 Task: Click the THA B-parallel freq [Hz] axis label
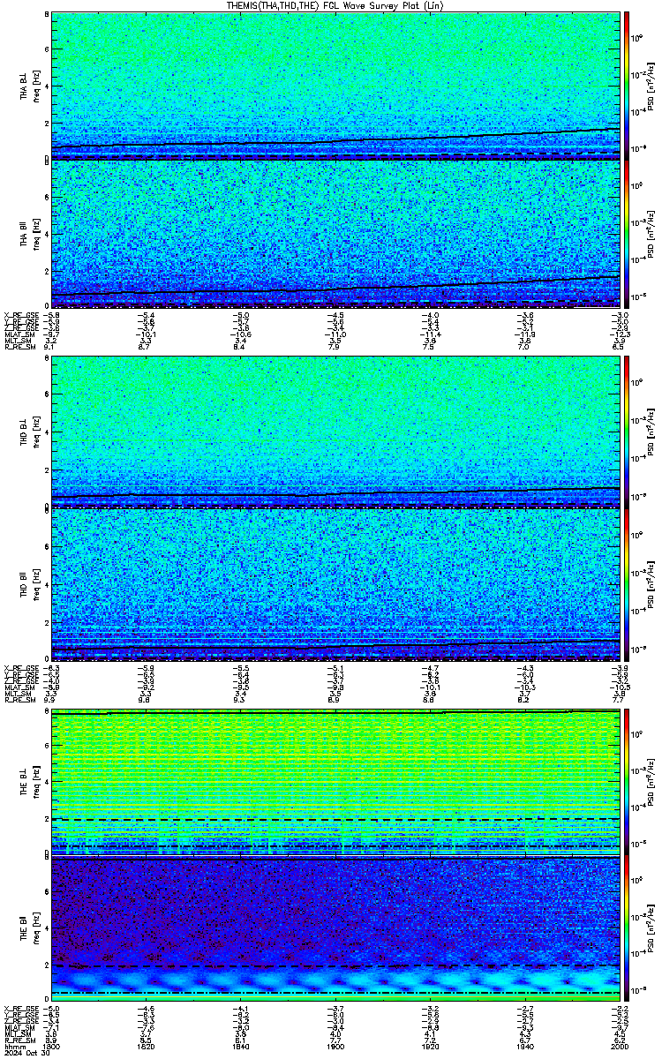click(x=35, y=235)
